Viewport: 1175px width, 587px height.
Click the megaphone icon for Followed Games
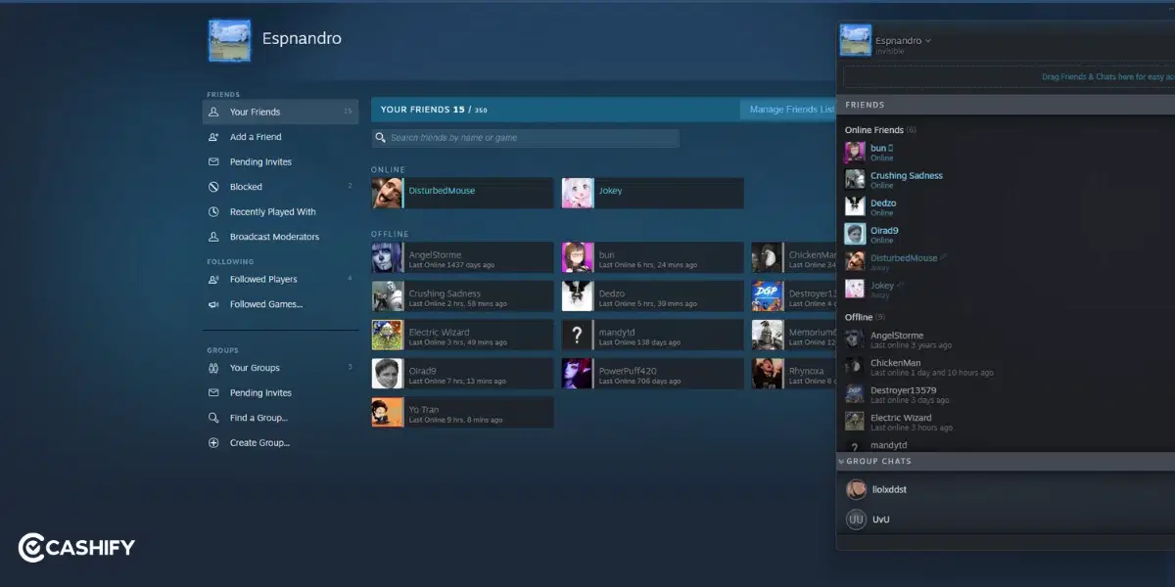click(x=213, y=304)
